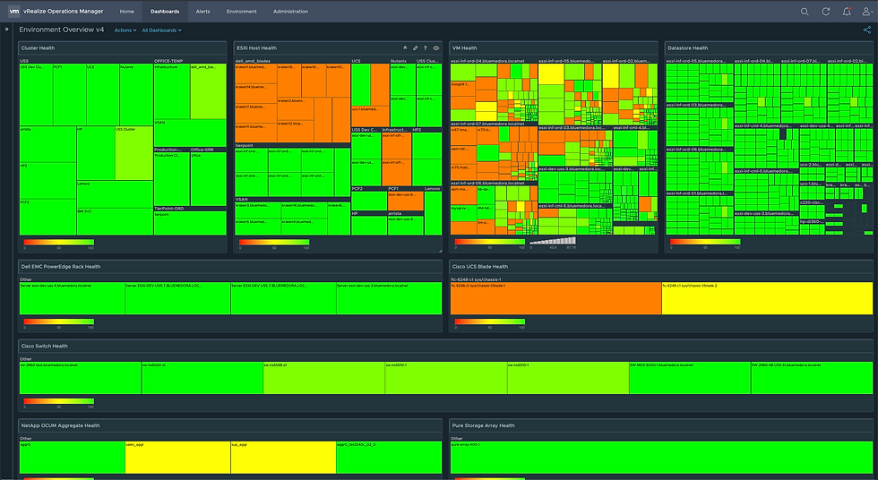The width and height of the screenshot is (878, 480).
Task: Select the USS Cluster cell in Cluster Health
Action: [x=133, y=153]
